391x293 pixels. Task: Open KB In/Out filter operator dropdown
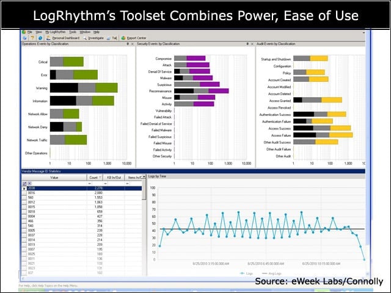point(106,184)
